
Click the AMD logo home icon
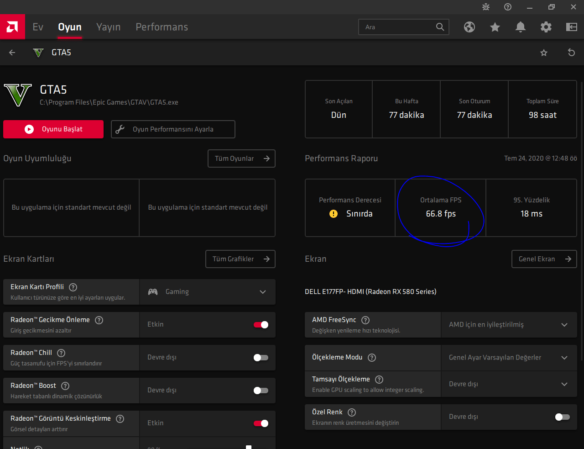pos(12,27)
